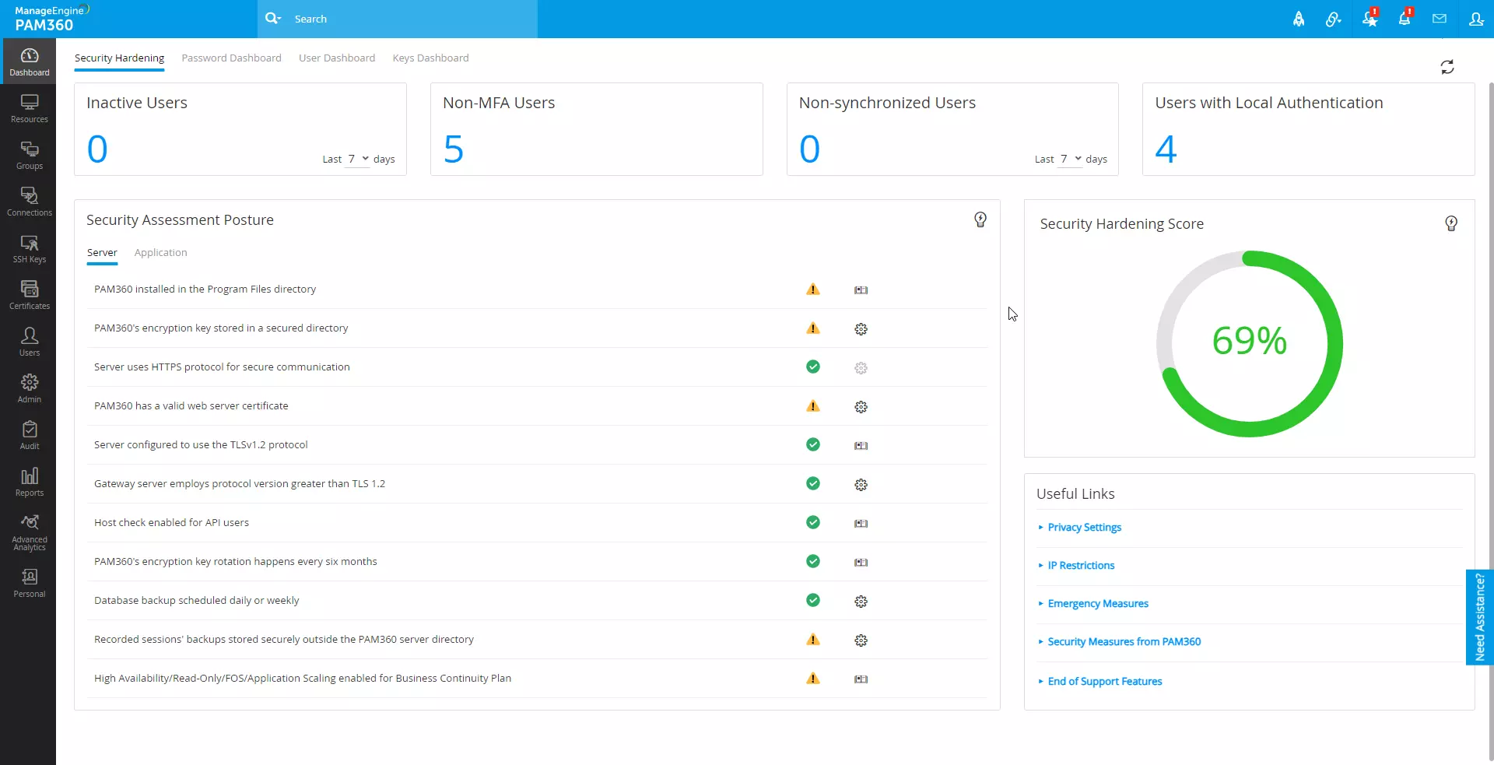Open the notifications bell icon

(1405, 19)
